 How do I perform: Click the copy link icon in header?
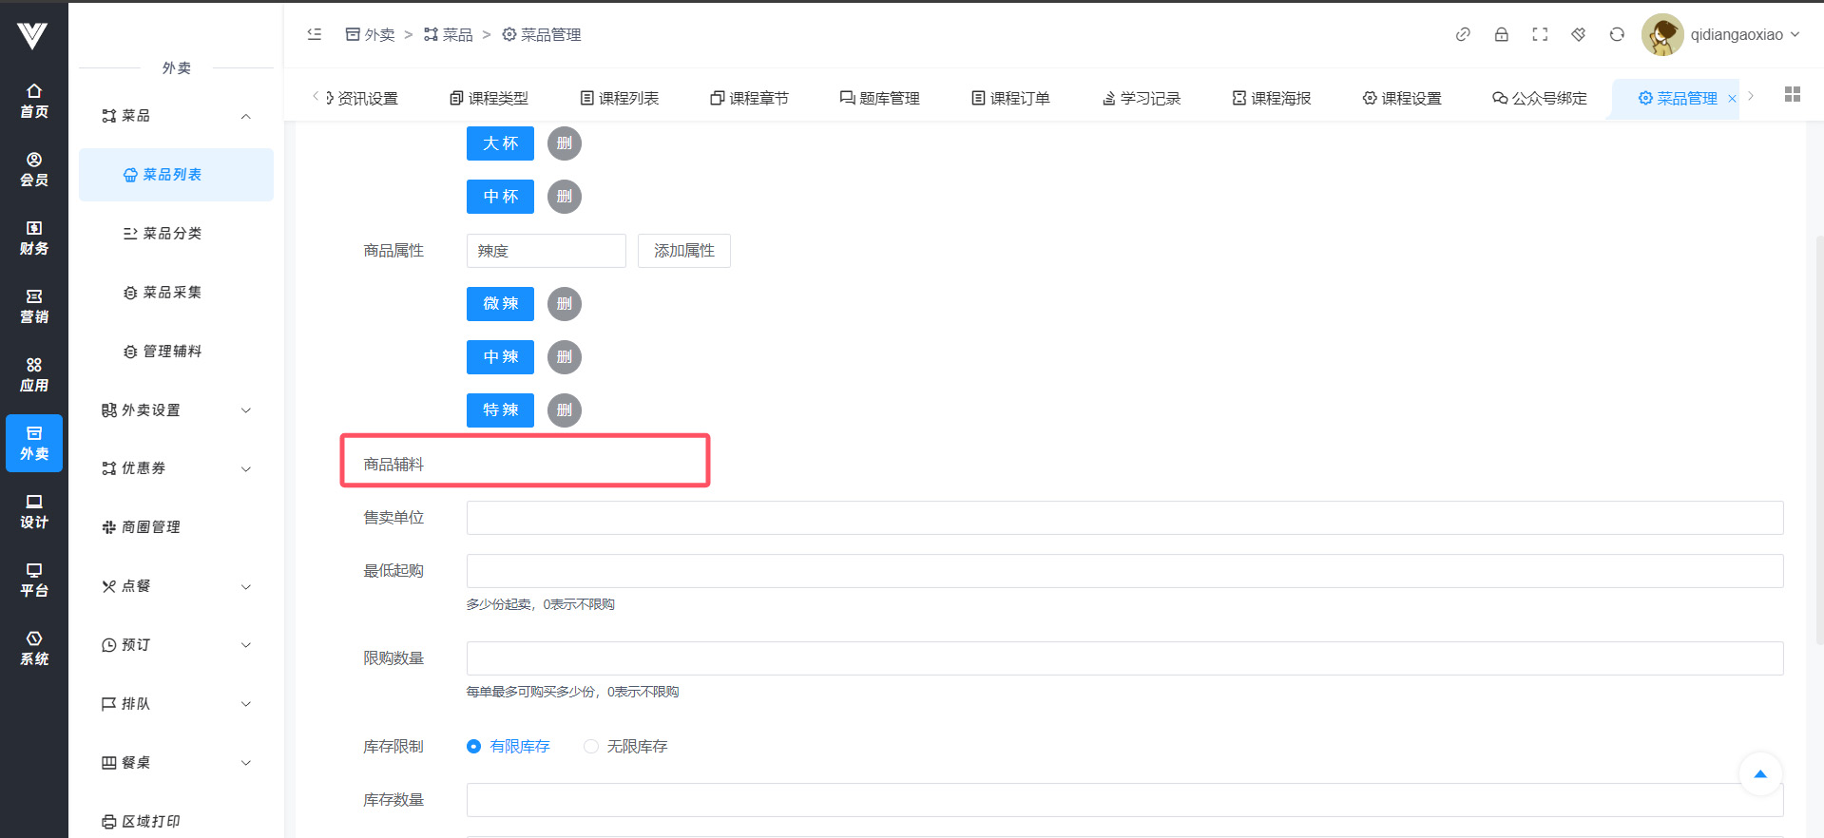point(1463,34)
